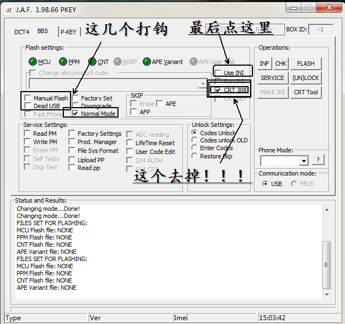Viewport: 345px width, 324px height.
Task: Enable the Upload PP checkbox
Action: pos(72,160)
